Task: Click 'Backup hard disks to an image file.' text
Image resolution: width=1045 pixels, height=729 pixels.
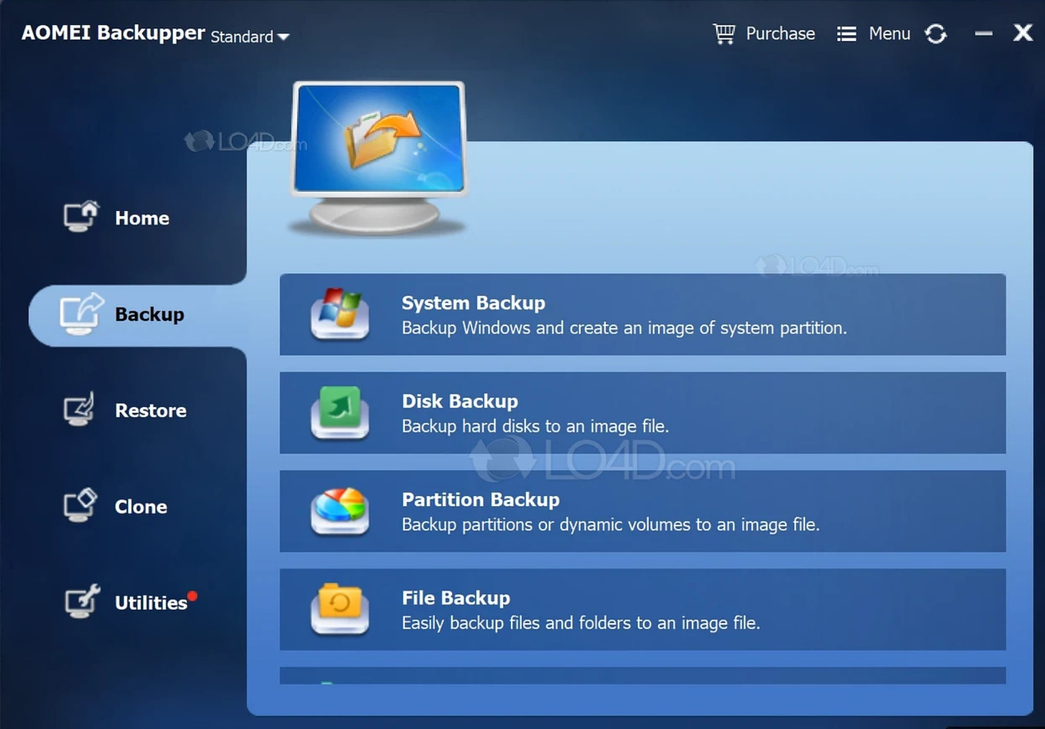Action: click(x=535, y=426)
